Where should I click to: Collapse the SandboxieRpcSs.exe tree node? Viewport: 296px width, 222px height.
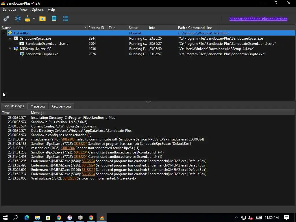tap(10, 38)
